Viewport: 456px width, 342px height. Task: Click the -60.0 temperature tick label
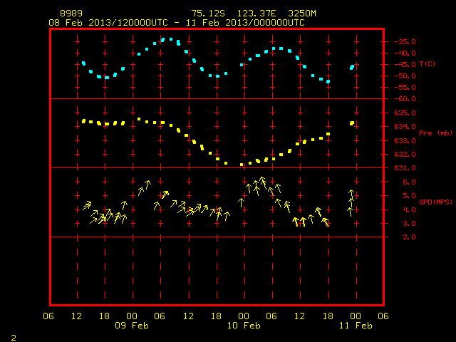(x=405, y=99)
